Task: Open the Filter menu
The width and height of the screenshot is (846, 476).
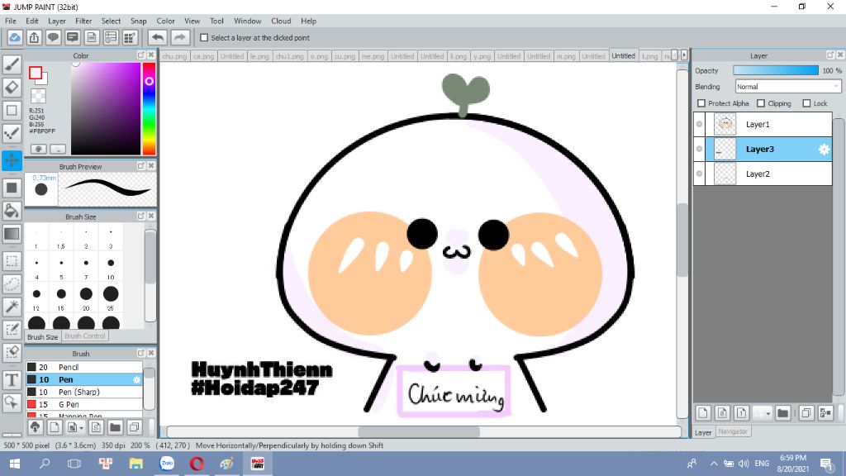Action: pyautogui.click(x=83, y=21)
